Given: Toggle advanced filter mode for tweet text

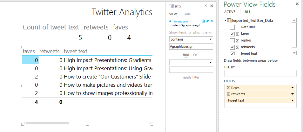Looking at the screenshot, I should tap(203, 21).
